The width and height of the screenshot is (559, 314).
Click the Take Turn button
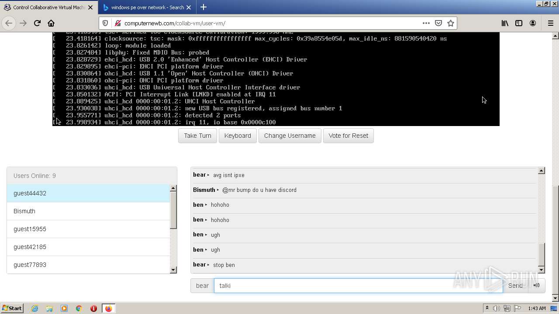click(x=197, y=136)
